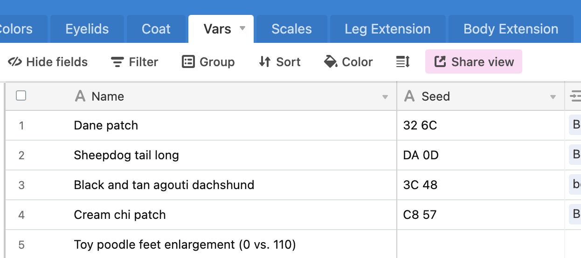Switch to the Scales tab
581x258 pixels.
tap(292, 29)
